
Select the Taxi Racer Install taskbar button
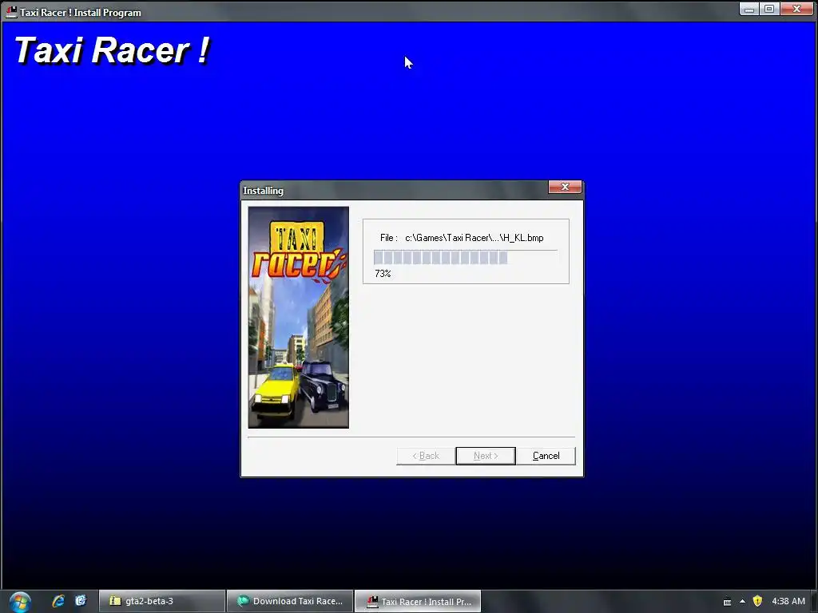418,601
